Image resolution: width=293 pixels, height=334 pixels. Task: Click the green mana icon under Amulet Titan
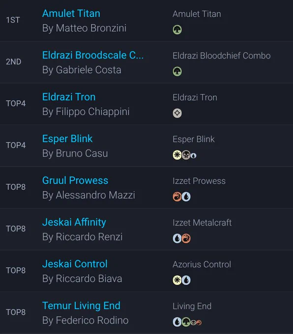point(177,29)
